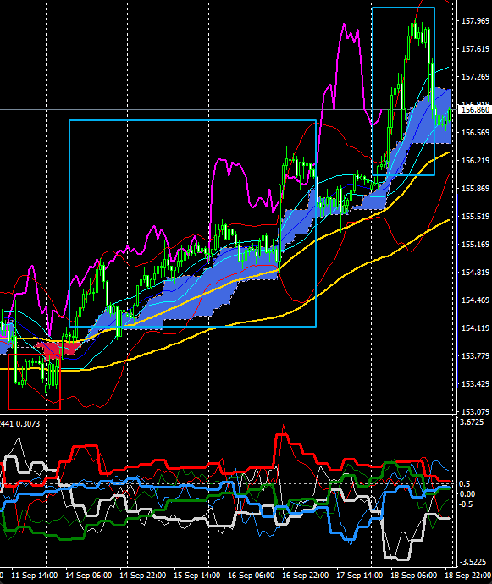Click the indicator value 0.3073 readout

28,423
